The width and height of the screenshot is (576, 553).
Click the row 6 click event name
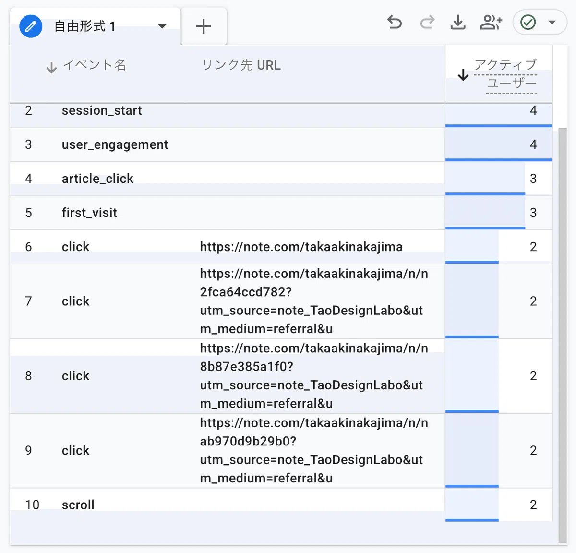pyautogui.click(x=75, y=247)
